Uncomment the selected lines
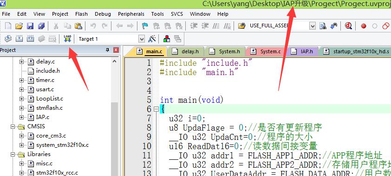The image size is (391, 176). 228,26
